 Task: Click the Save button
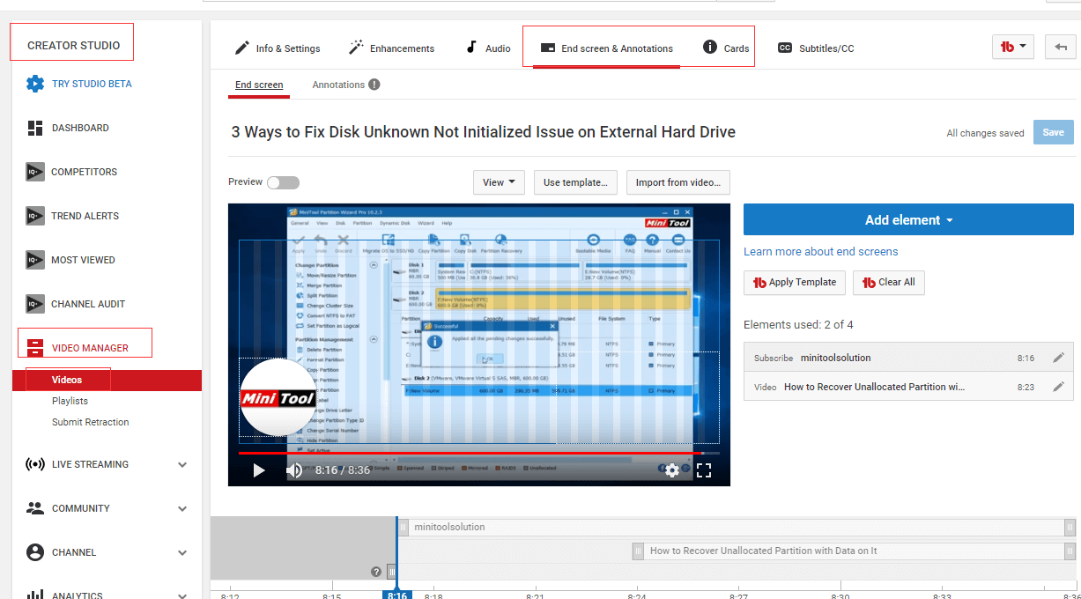(1054, 132)
